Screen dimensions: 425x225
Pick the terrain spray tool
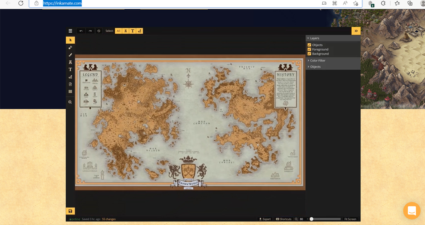pos(70,47)
